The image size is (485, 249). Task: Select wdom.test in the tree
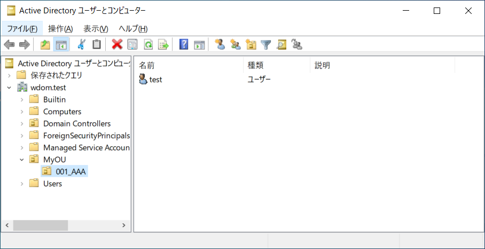[48, 88]
